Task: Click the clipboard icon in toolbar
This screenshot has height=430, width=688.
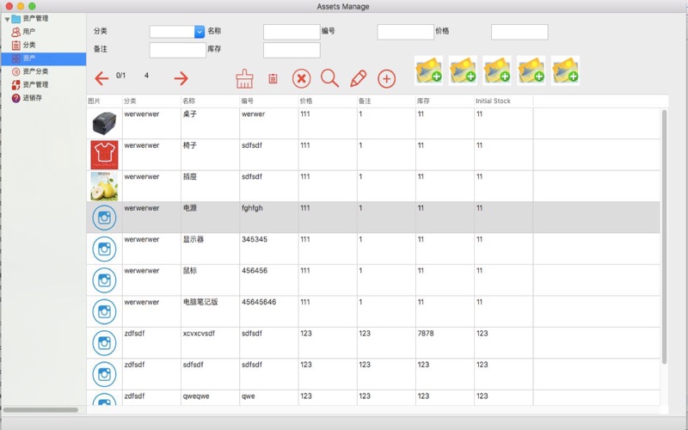Action: (273, 79)
